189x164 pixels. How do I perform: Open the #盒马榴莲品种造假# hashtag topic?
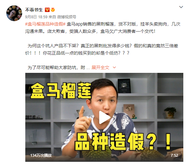45,24
